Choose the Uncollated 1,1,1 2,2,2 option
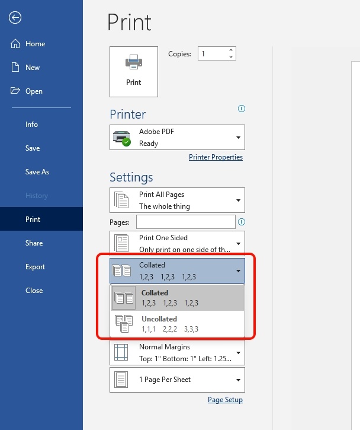This screenshot has height=430, width=360. tap(178, 324)
